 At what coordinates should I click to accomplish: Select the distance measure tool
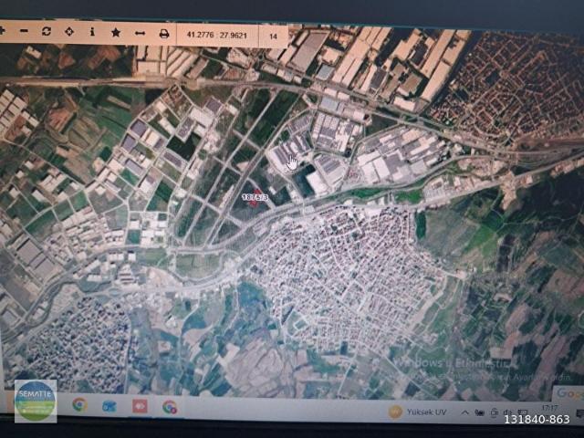(x=140, y=34)
